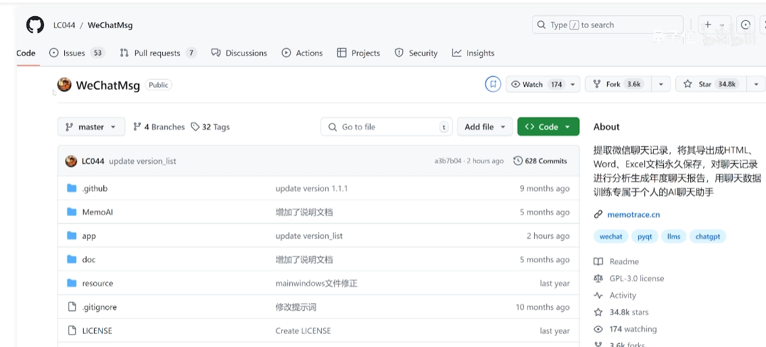
Task: Toggle Watch on this repository
Action: 537,84
